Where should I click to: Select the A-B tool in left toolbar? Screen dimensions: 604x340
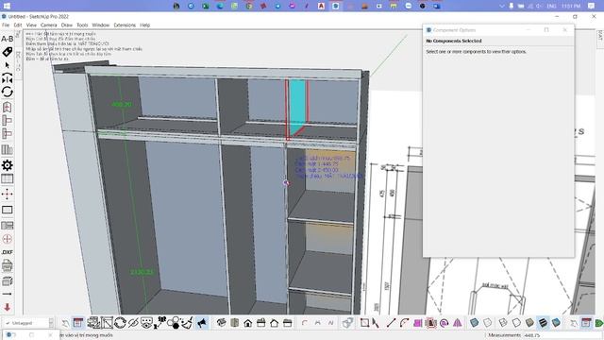tap(7, 39)
